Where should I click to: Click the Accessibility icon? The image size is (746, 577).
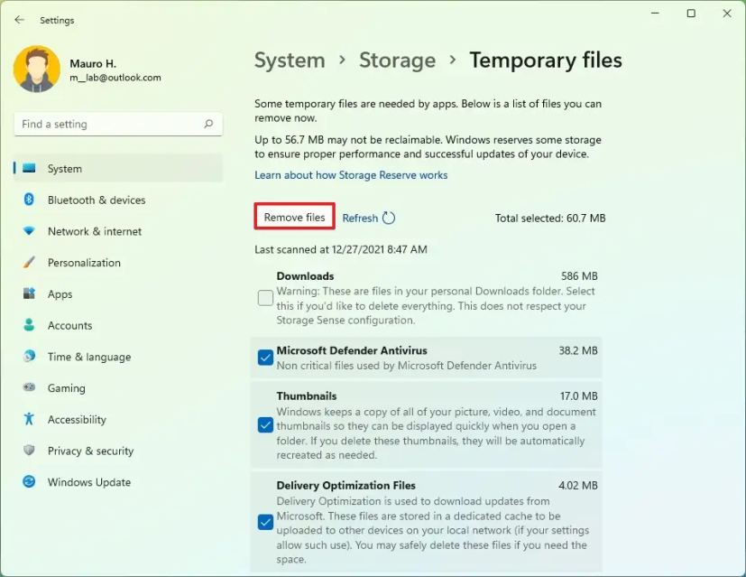coord(30,419)
